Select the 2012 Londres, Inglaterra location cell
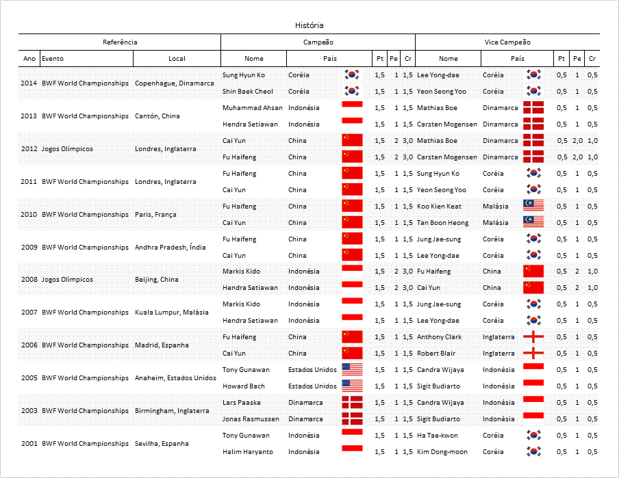 click(x=166, y=148)
